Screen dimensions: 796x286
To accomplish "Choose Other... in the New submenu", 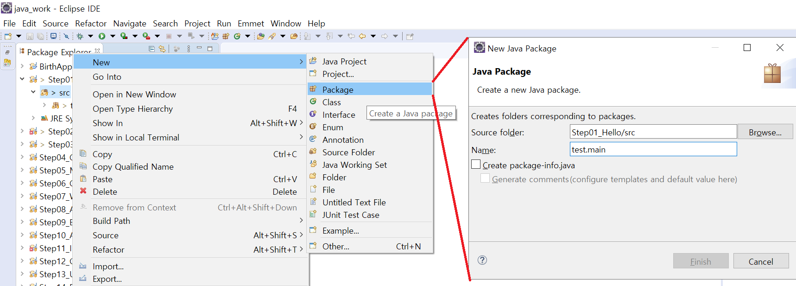I will [x=370, y=246].
